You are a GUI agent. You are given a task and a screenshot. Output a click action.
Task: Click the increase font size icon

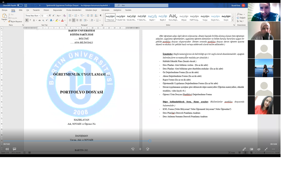click(x=50, y=16)
